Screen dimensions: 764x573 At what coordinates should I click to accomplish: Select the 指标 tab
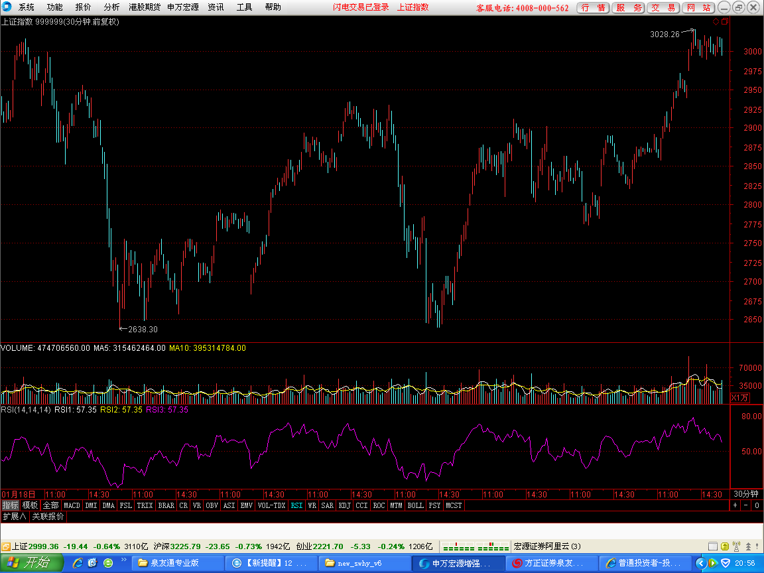(10, 505)
